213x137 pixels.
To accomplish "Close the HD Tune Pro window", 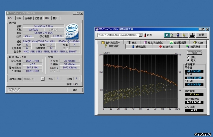I will 207,29.
